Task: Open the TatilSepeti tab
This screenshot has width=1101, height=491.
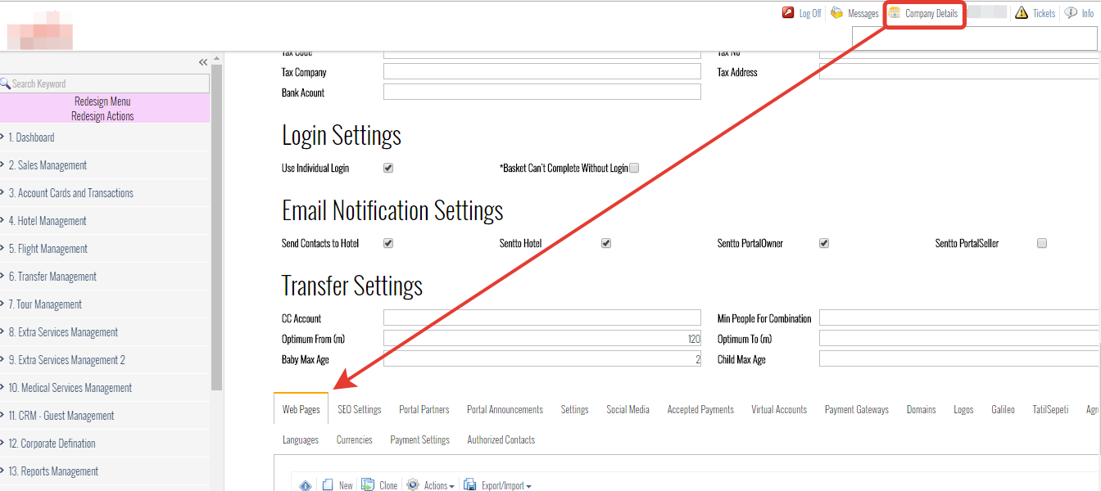Action: [x=1050, y=409]
